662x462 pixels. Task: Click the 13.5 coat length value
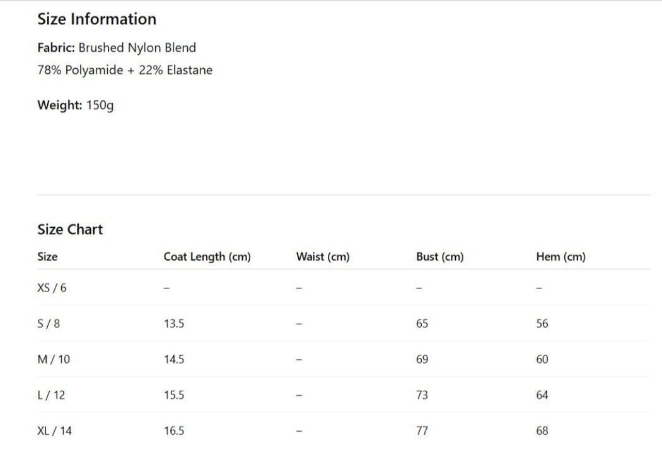[174, 324]
